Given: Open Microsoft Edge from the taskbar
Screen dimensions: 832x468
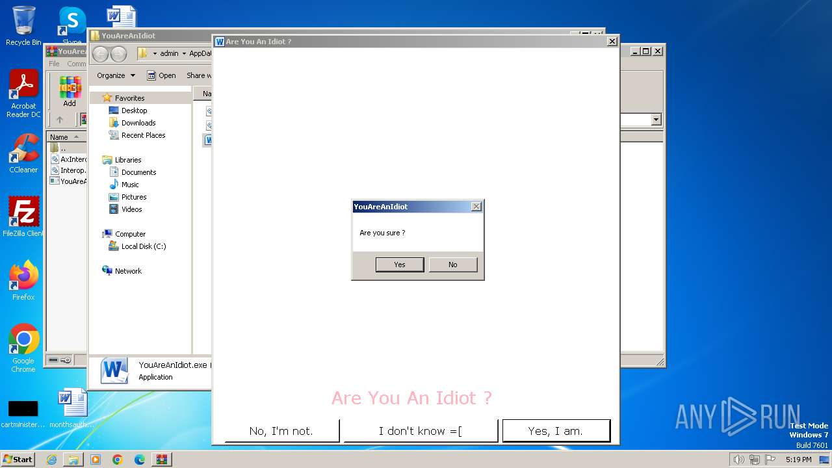Looking at the screenshot, I should click(x=140, y=460).
